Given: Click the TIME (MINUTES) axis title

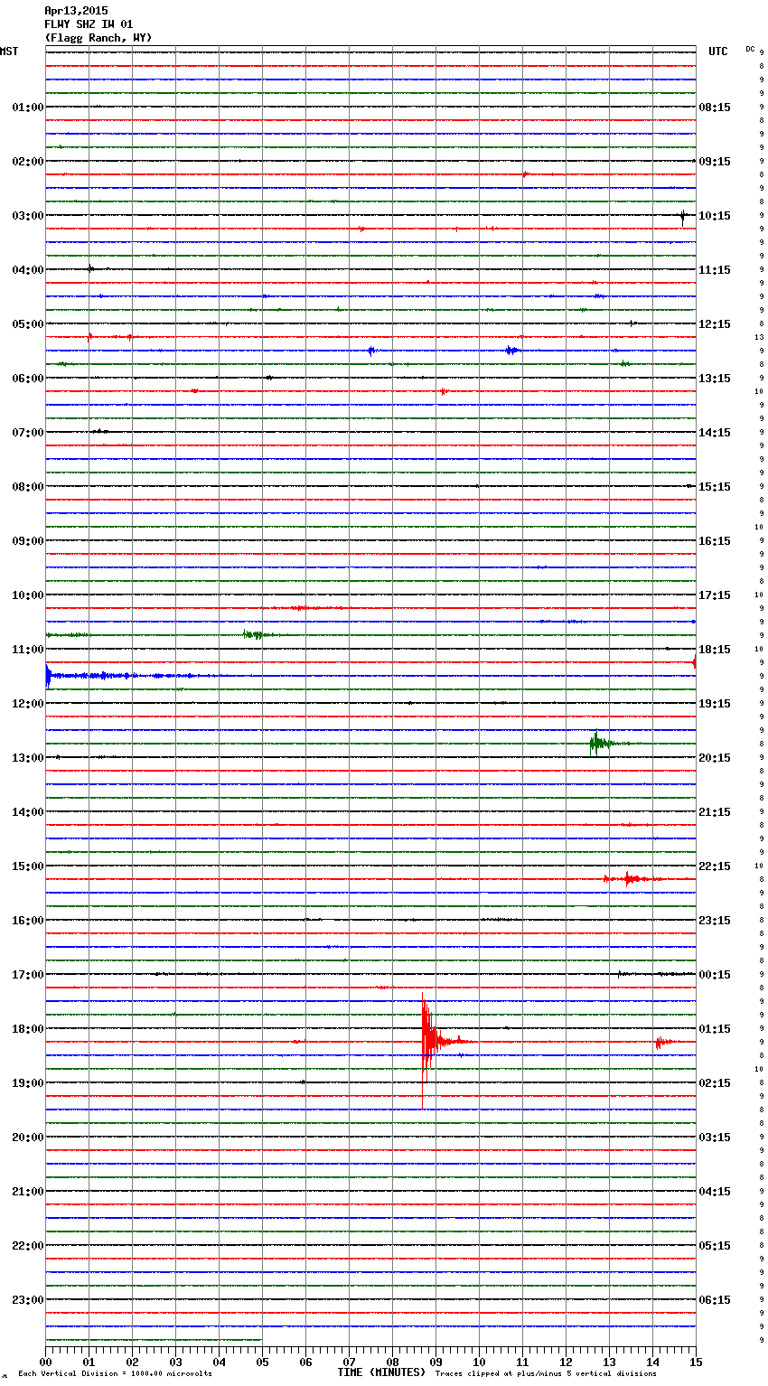Looking at the screenshot, I should coord(380,1372).
